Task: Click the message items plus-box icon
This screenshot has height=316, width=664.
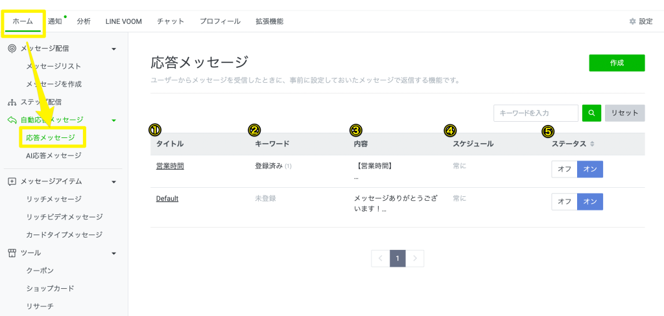Action: coord(12,181)
